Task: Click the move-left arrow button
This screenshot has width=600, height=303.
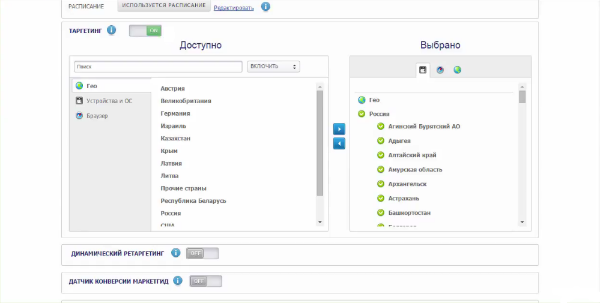Action: 339,143
